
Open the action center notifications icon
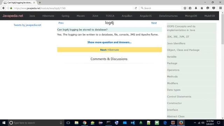[218, 123]
